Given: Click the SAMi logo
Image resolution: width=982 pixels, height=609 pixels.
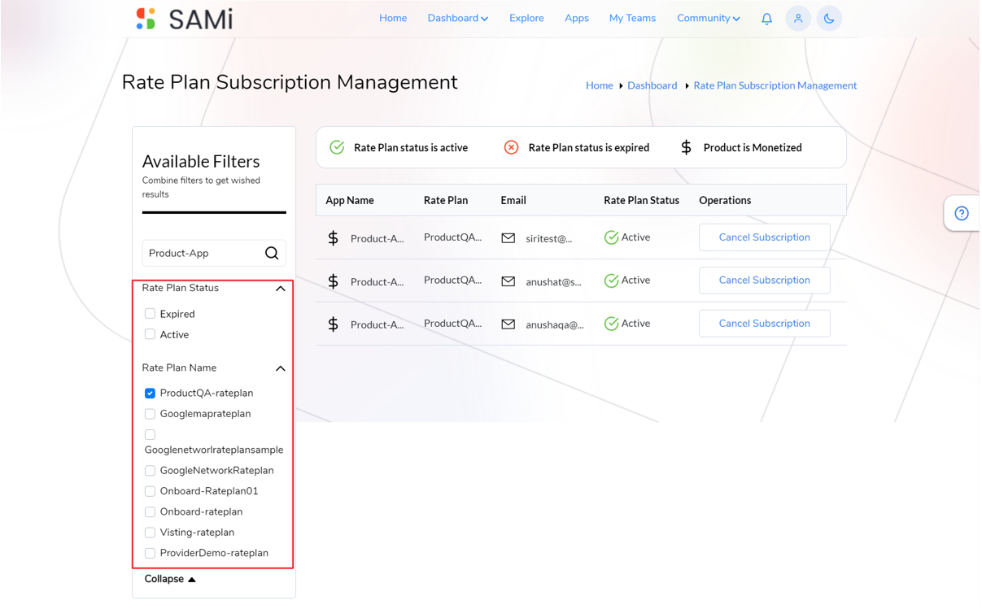Looking at the screenshot, I should coord(184,19).
